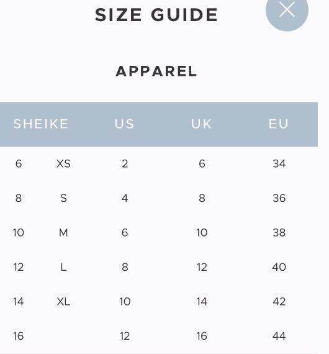Click the XL size label
The image size is (329, 354).
click(63, 301)
